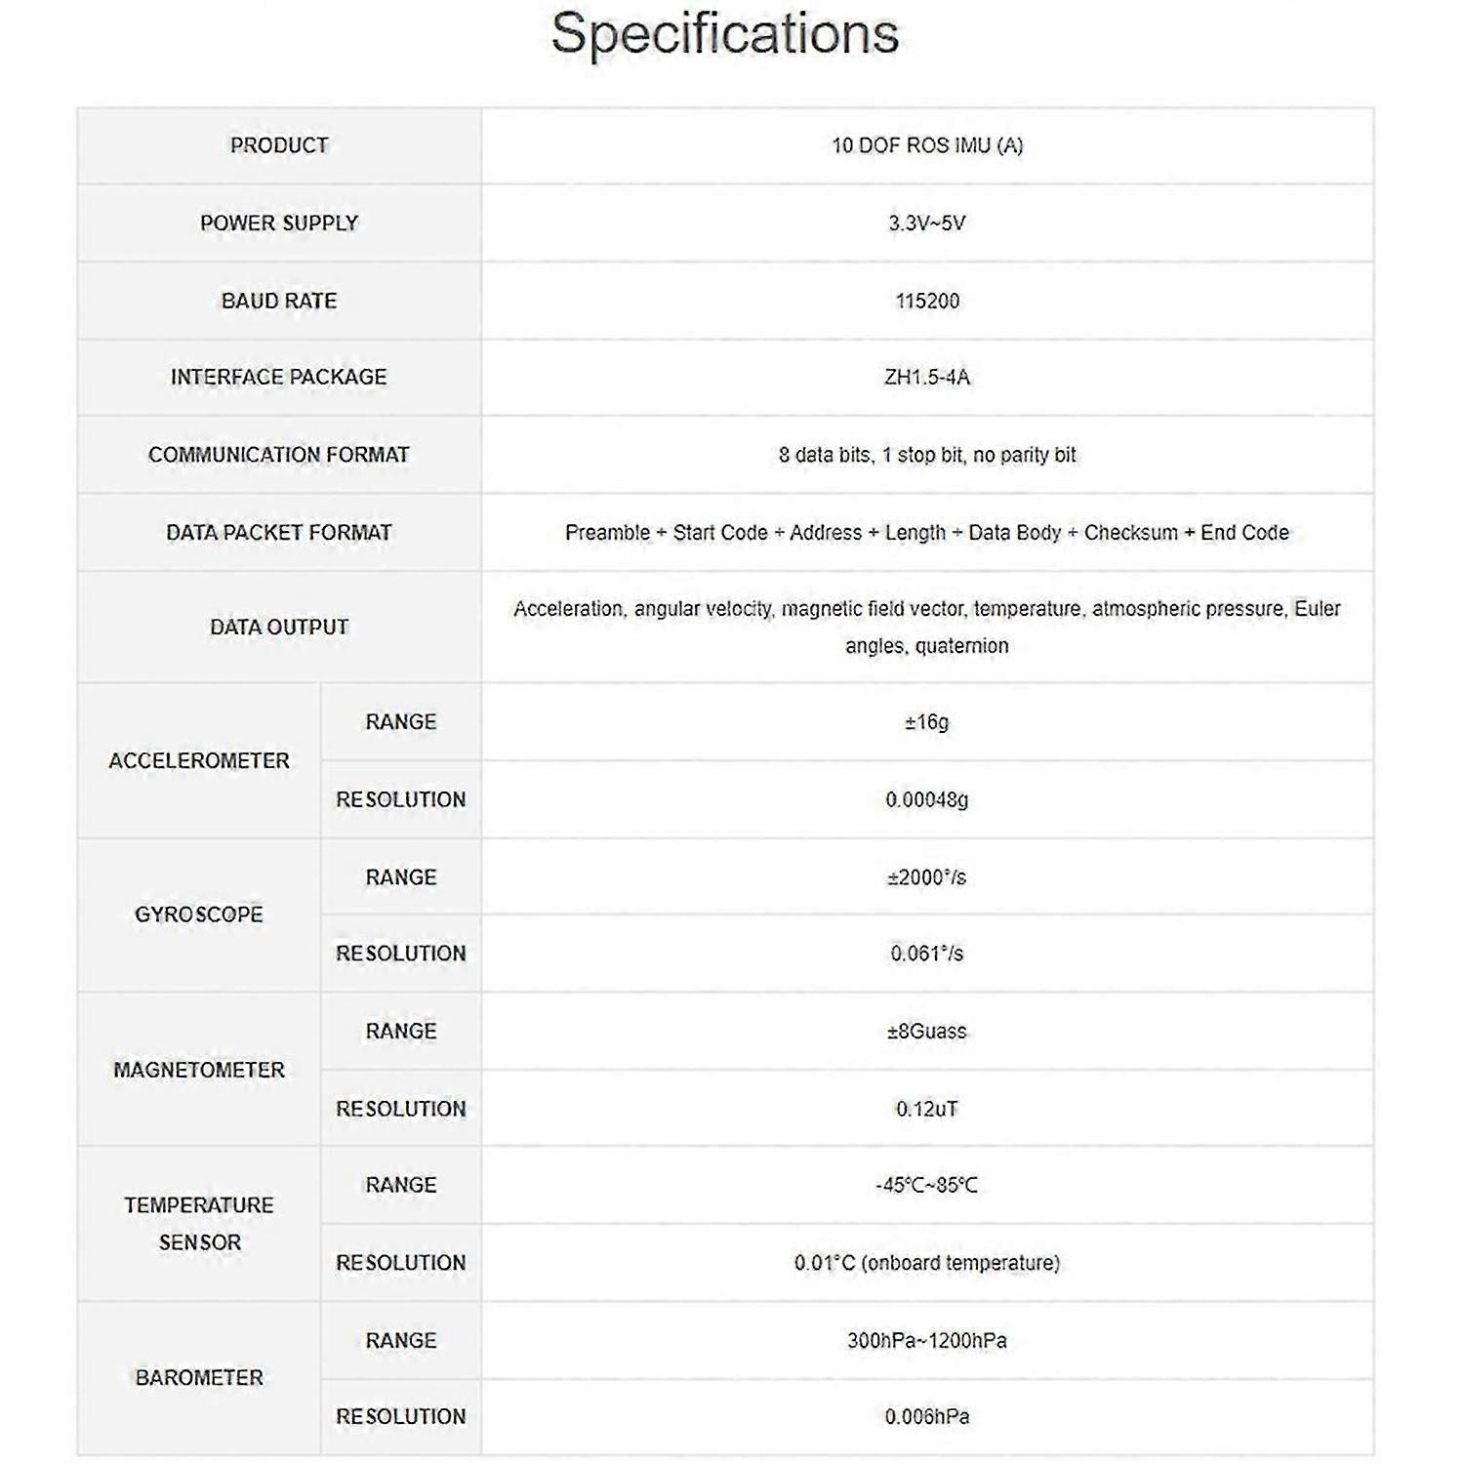
Task: Click the 0.00048g resolution value
Action: pyautogui.click(x=927, y=799)
